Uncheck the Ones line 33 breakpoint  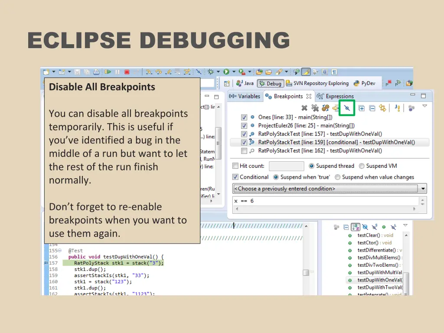[244, 117]
